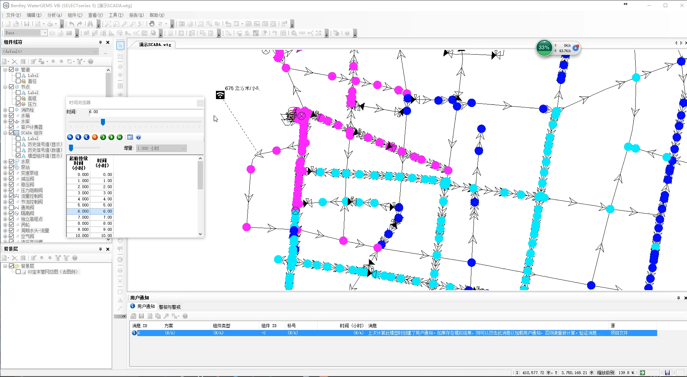Viewport: 687px width, 377px height.
Task: Open the 工具(T) menu
Action: pyautogui.click(x=116, y=15)
